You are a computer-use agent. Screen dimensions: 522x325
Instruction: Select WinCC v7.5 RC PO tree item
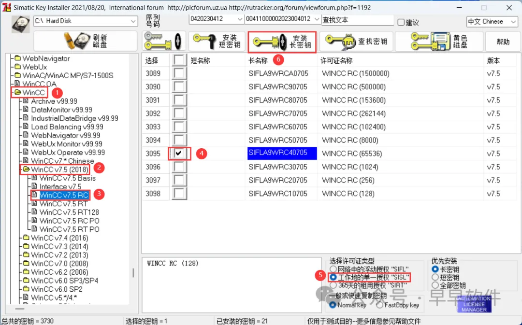point(69,221)
